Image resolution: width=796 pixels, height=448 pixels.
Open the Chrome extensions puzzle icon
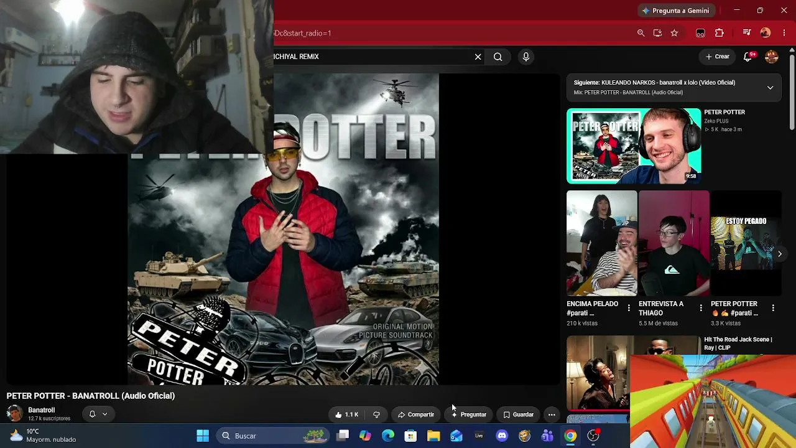[x=720, y=33]
